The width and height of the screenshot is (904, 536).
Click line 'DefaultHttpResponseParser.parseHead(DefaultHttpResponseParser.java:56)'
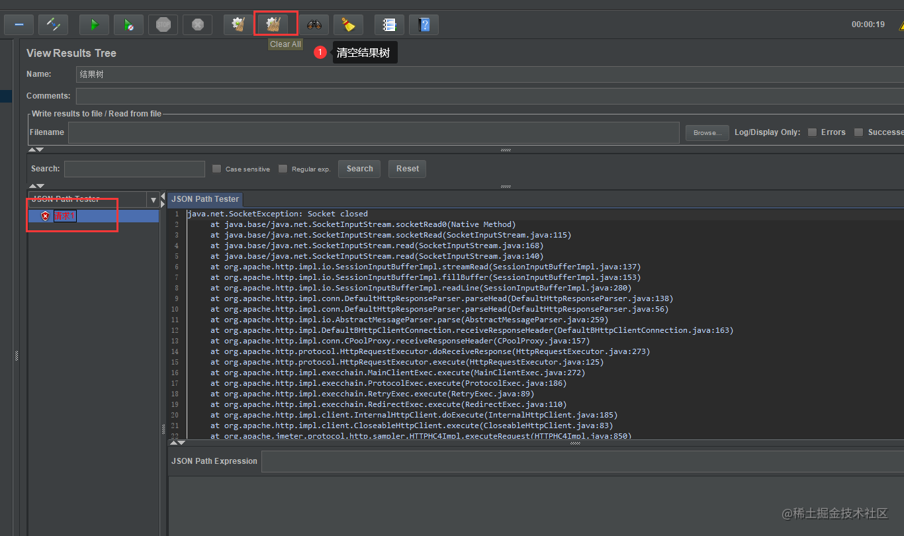[439, 309]
